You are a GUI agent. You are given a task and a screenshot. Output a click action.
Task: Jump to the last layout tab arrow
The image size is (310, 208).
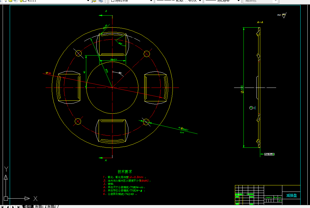coord(18,207)
